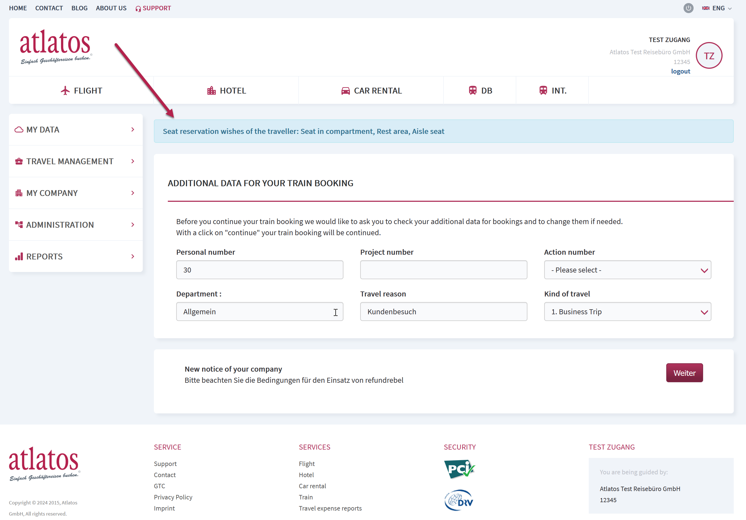The height and width of the screenshot is (520, 746).
Task: Open the About Us menu item
Action: [111, 8]
